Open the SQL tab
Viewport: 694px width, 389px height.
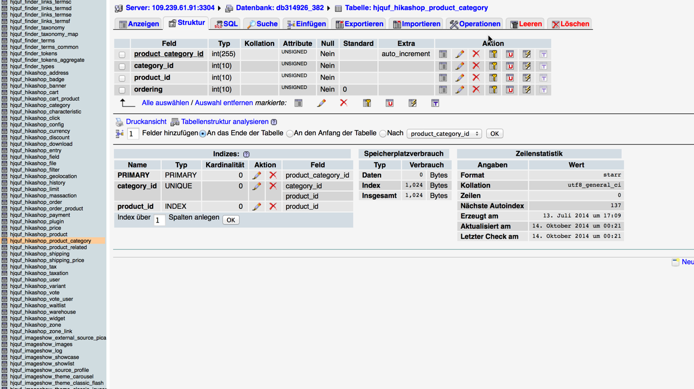tap(226, 24)
